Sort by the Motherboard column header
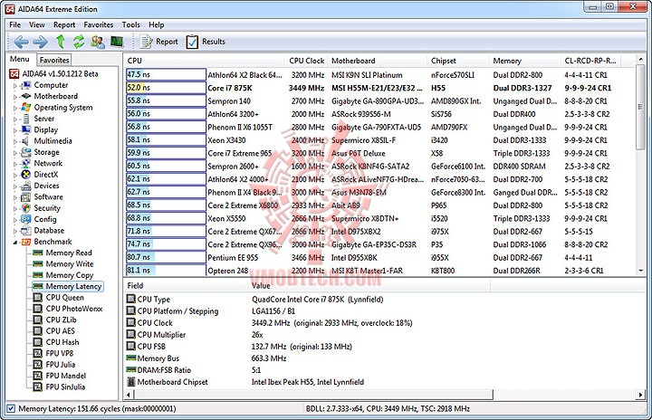This screenshot has width=652, height=420. tap(377, 61)
